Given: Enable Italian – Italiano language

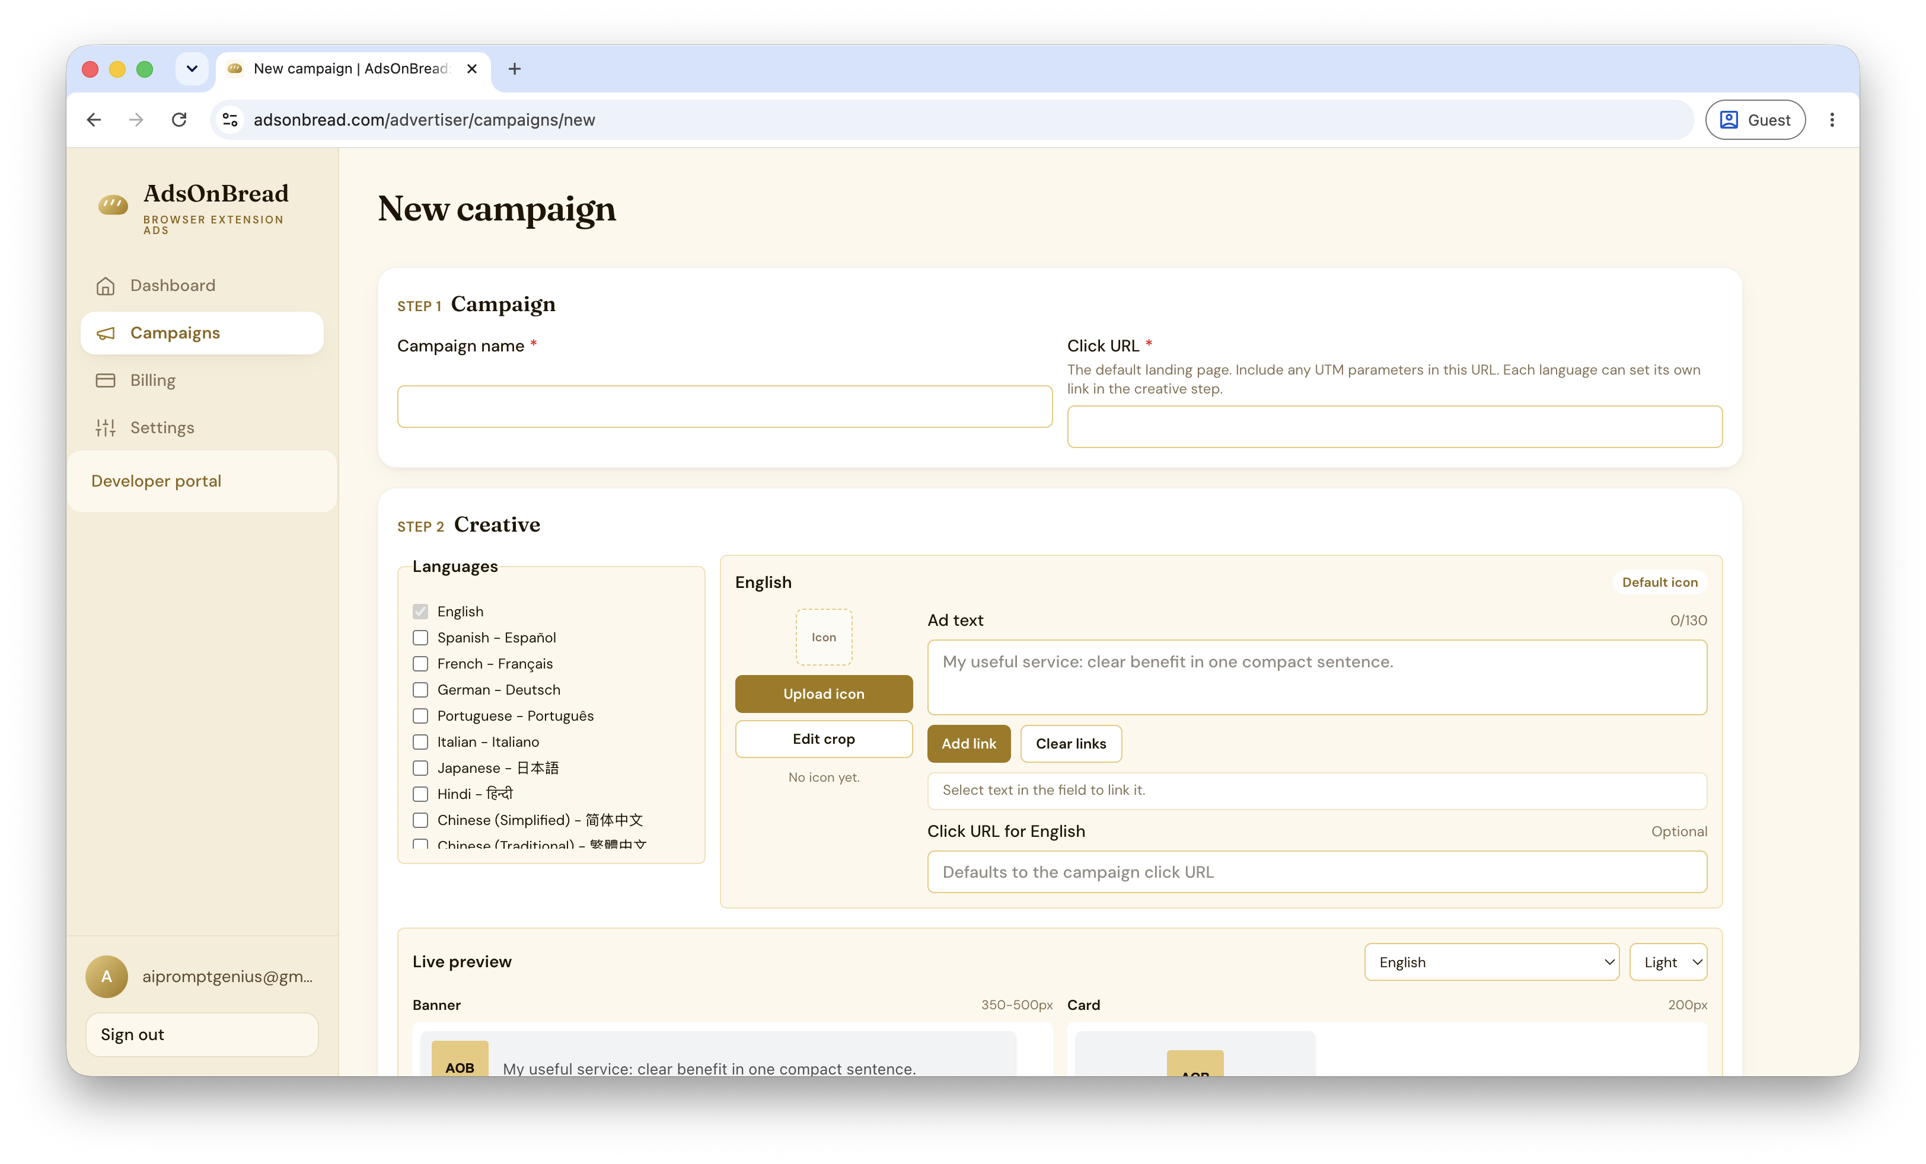Looking at the screenshot, I should point(420,742).
